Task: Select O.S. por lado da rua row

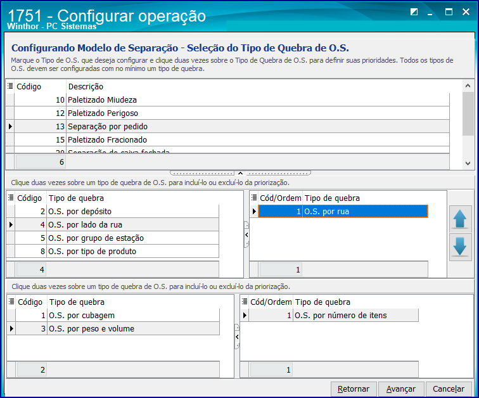Action: pyautogui.click(x=117, y=225)
